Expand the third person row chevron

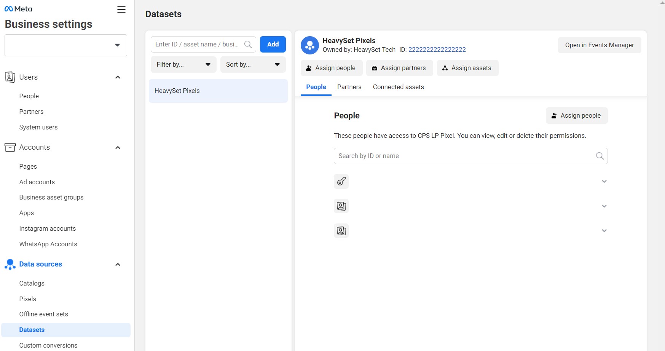click(604, 231)
